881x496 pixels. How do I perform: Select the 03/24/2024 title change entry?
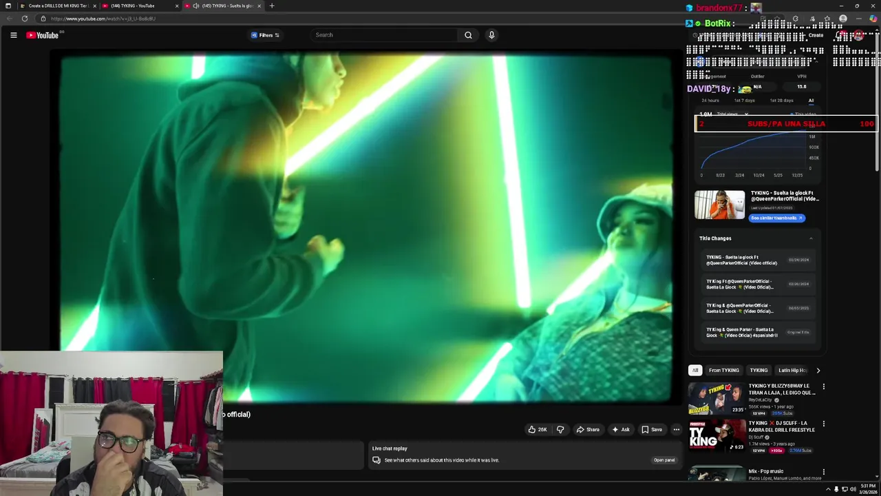(757, 260)
